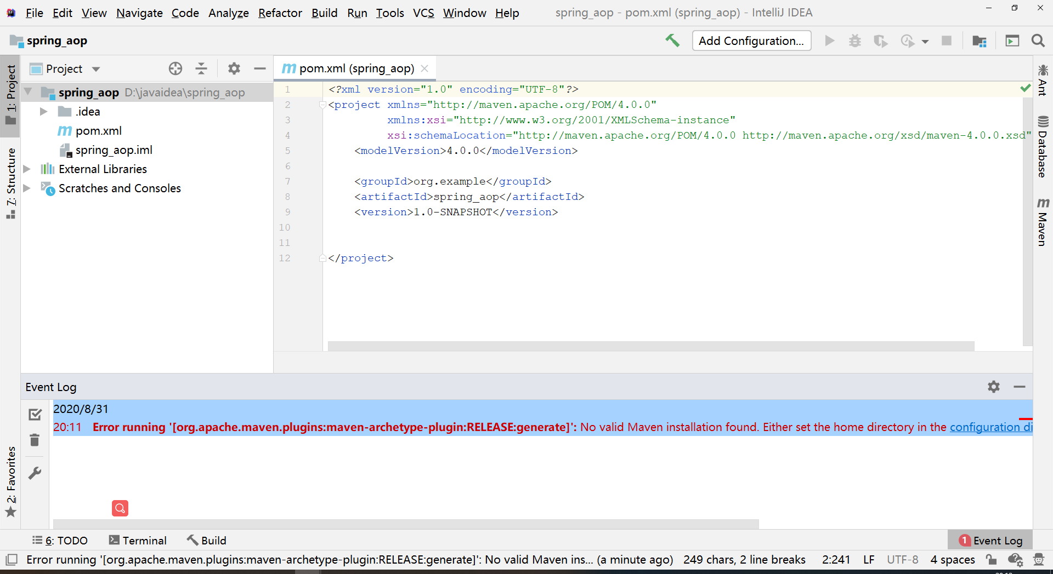Clear all Event Log entries
1053x574 pixels.
pyautogui.click(x=35, y=440)
